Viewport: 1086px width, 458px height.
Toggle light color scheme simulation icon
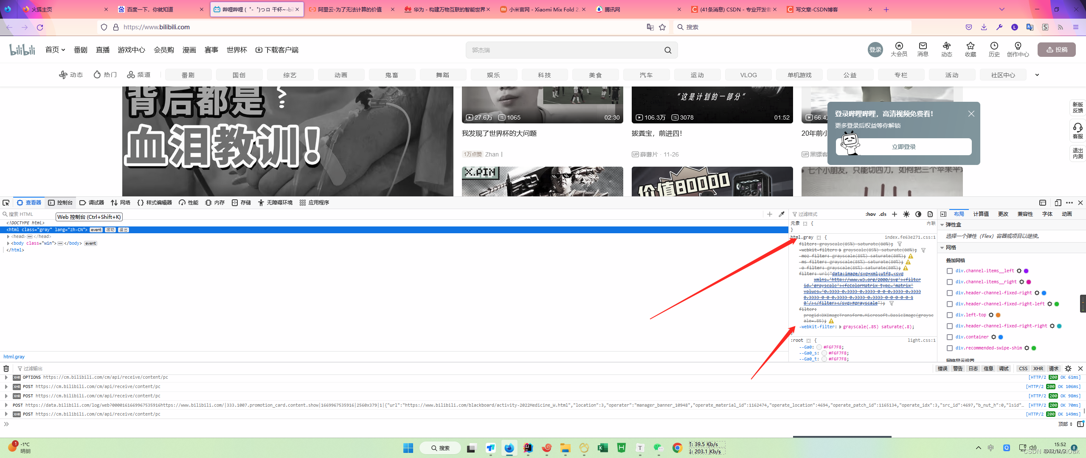click(906, 214)
